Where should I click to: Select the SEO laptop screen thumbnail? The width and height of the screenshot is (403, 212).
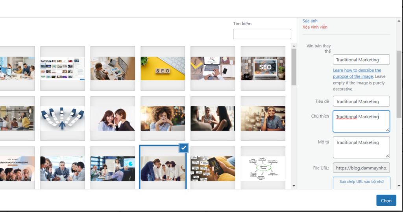click(x=263, y=68)
